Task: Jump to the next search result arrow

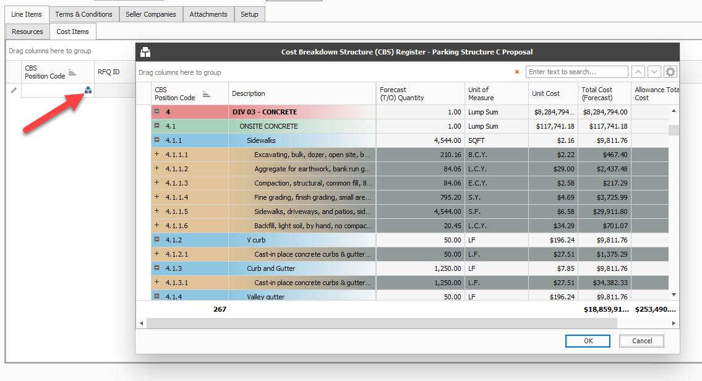Action: click(x=654, y=72)
